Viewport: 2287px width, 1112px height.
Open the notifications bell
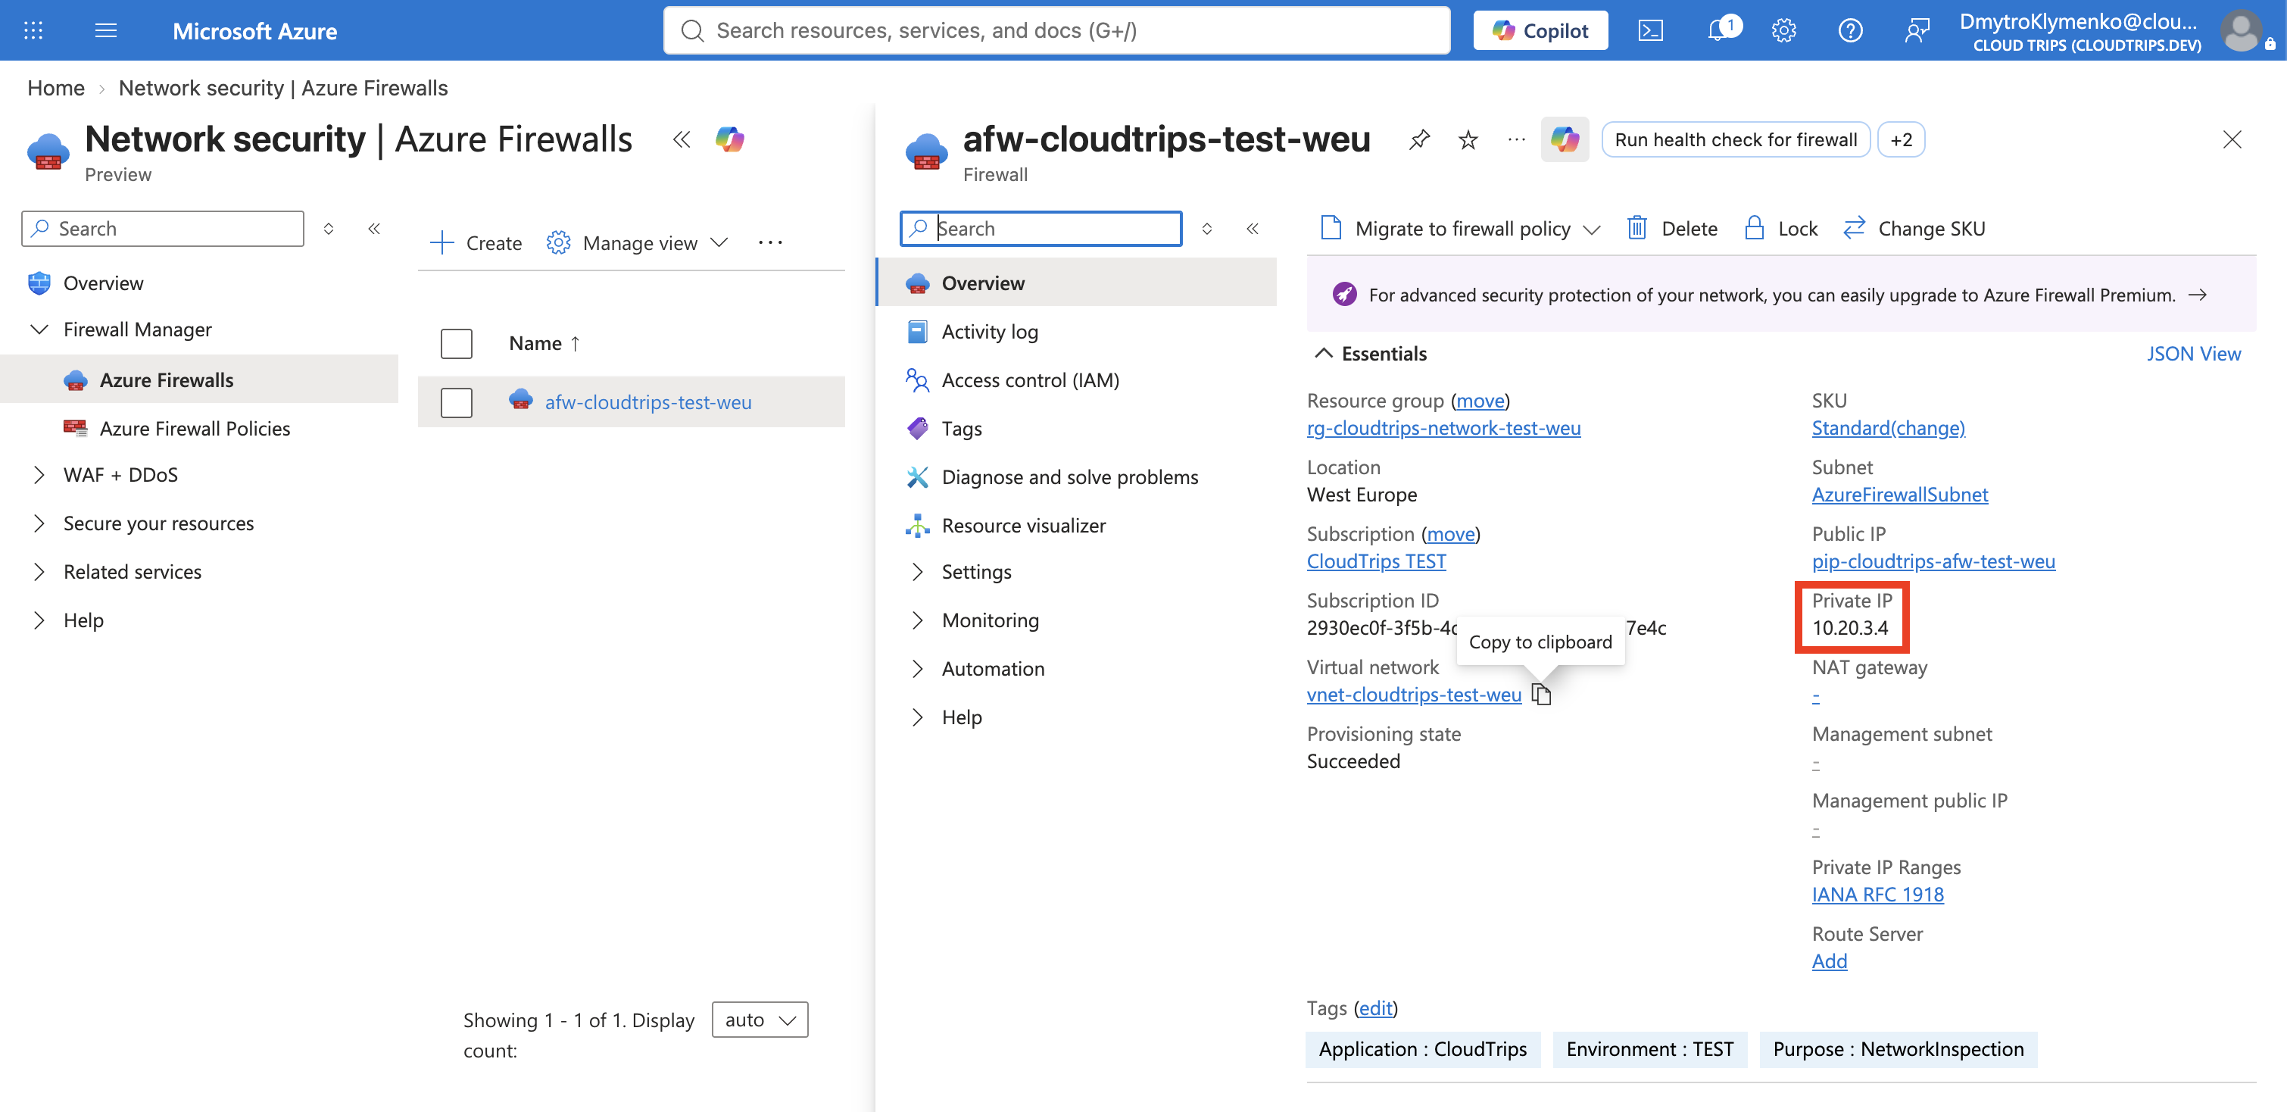pyautogui.click(x=1720, y=30)
